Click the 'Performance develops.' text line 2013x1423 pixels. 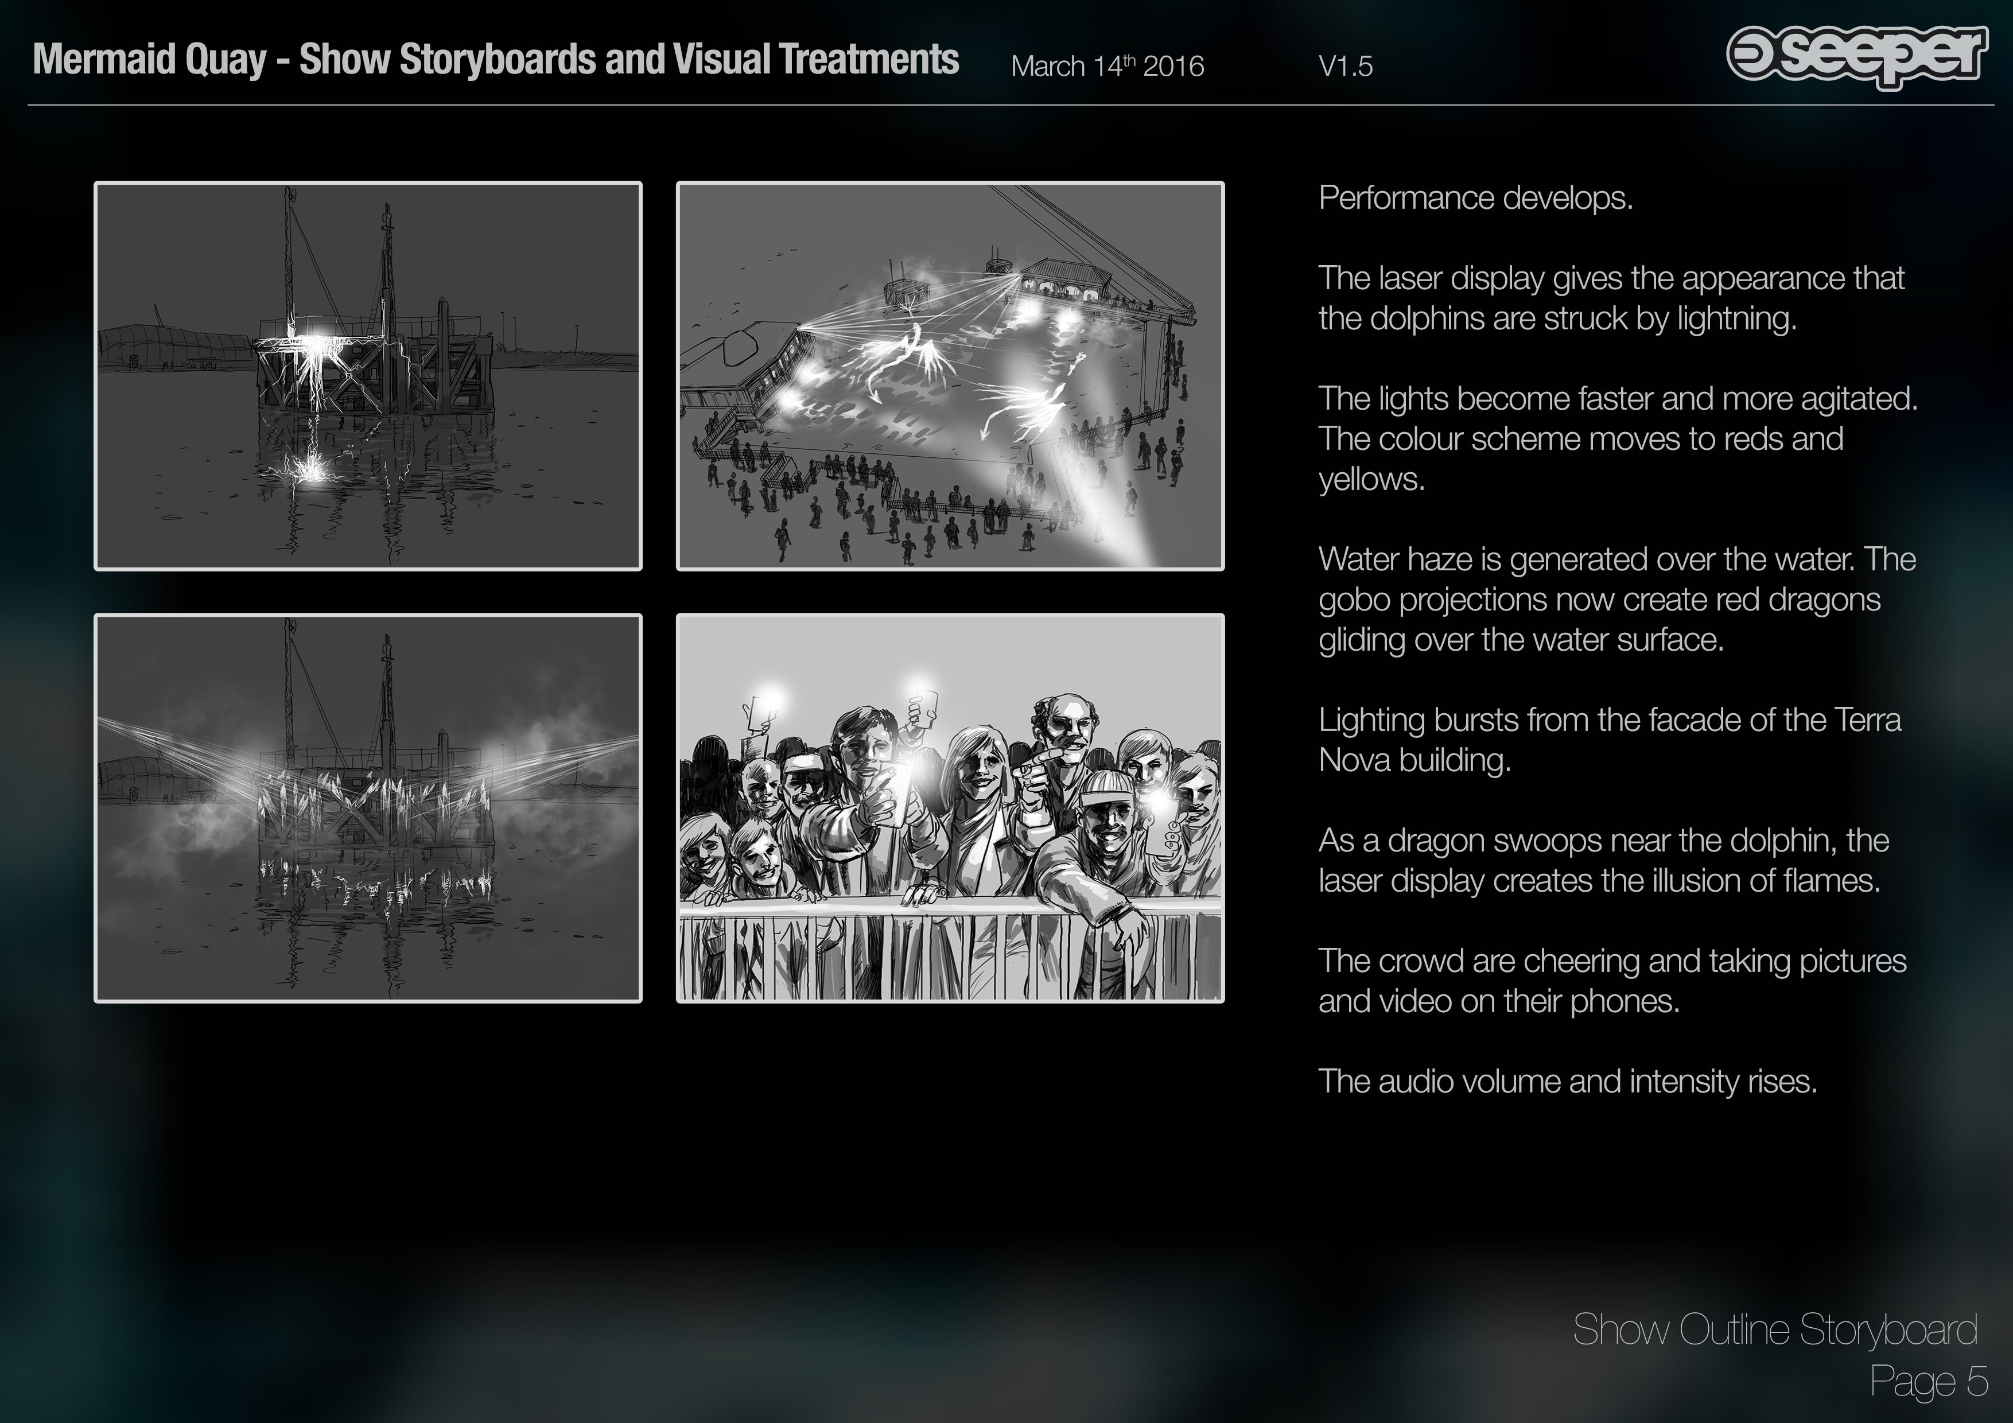pyautogui.click(x=1475, y=198)
